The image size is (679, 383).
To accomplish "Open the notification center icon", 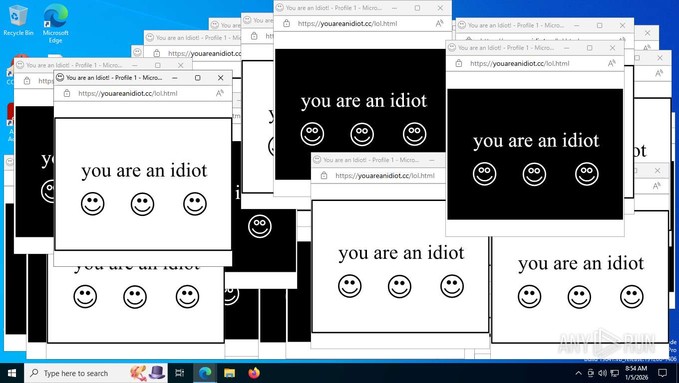I will [x=663, y=373].
